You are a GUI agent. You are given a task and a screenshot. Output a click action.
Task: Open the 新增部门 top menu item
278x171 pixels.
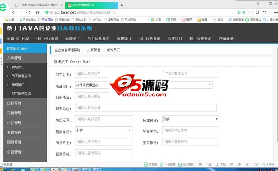pos(124,39)
